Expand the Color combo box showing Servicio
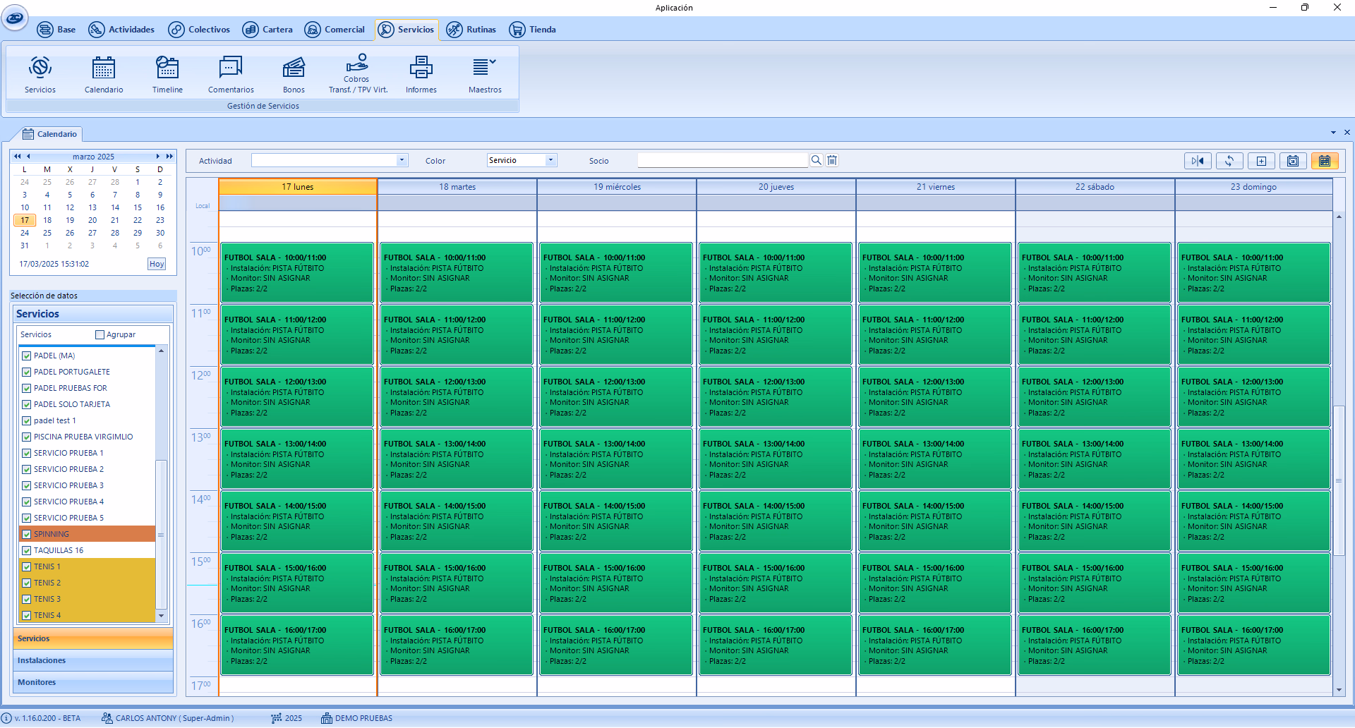 [x=550, y=161]
